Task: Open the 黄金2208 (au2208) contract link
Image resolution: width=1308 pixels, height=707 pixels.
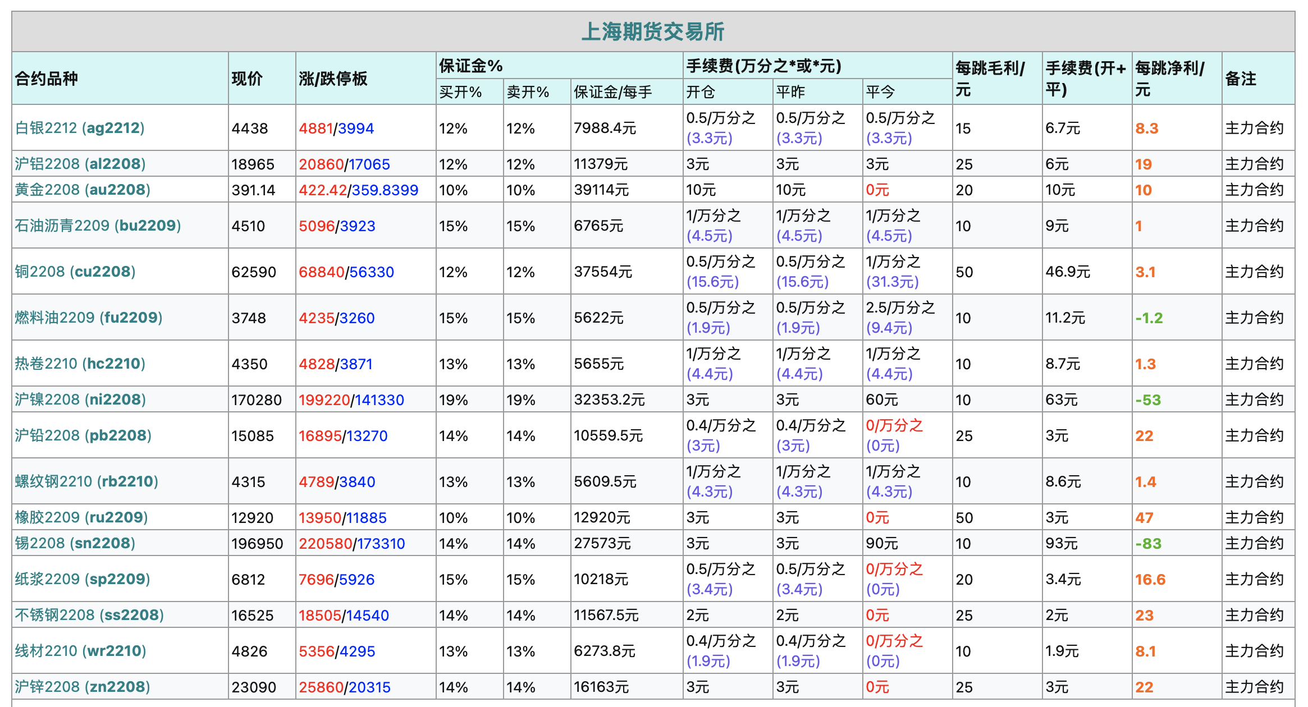Action: pyautogui.click(x=83, y=190)
